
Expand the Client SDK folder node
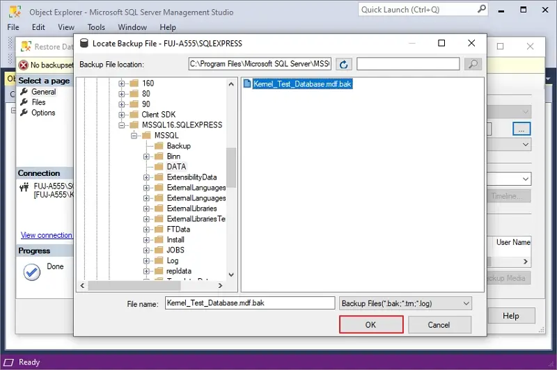(x=121, y=115)
